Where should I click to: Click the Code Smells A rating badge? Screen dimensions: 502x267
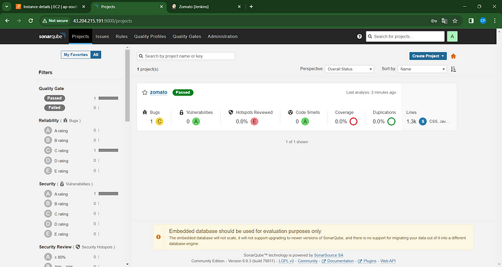coord(305,122)
